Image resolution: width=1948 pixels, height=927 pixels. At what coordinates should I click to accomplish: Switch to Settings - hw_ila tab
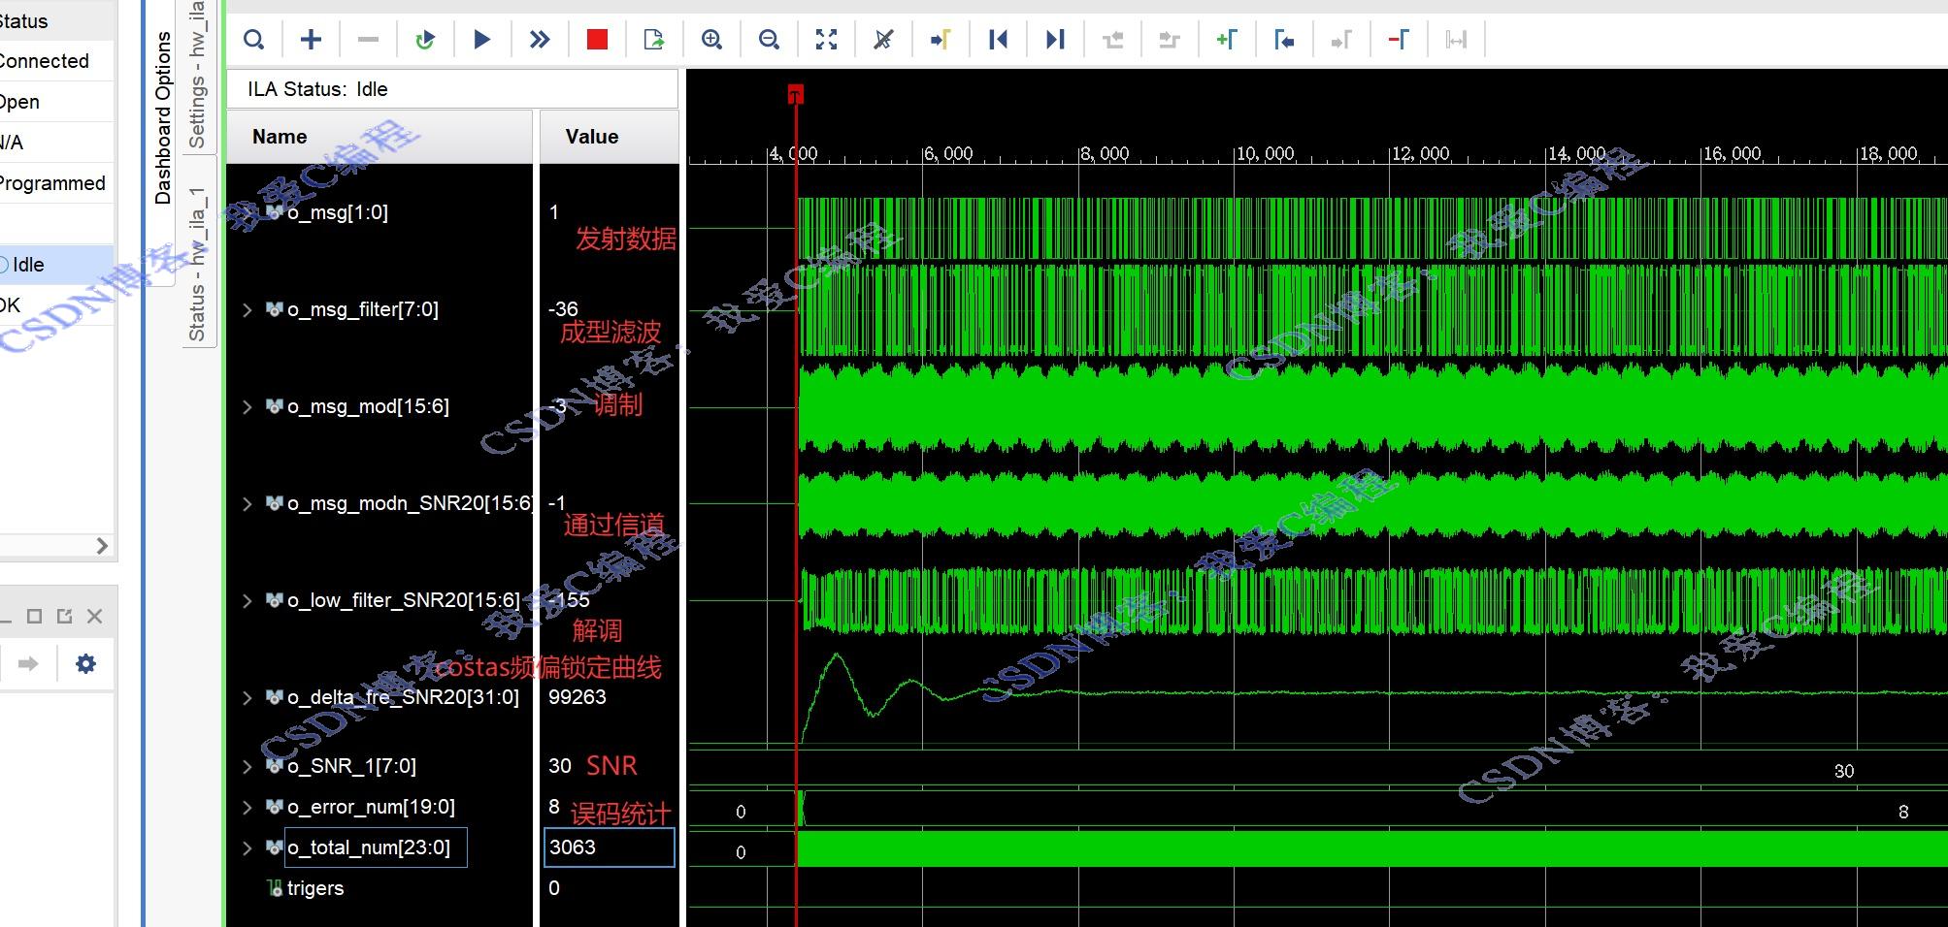pos(197,75)
